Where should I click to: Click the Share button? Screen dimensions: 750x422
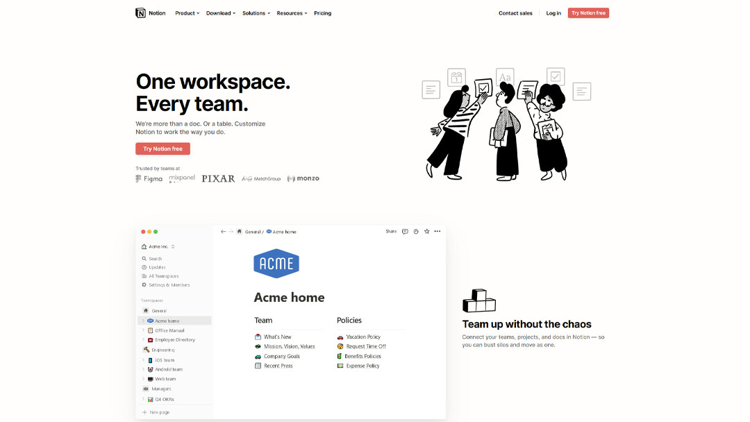pos(391,231)
